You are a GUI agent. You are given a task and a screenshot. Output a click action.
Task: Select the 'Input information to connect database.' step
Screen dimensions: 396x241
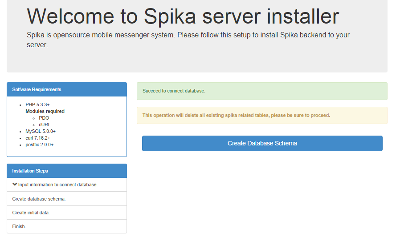(67, 185)
